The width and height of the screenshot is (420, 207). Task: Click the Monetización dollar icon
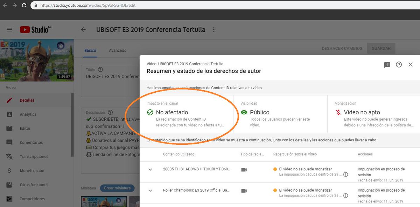click(9, 171)
